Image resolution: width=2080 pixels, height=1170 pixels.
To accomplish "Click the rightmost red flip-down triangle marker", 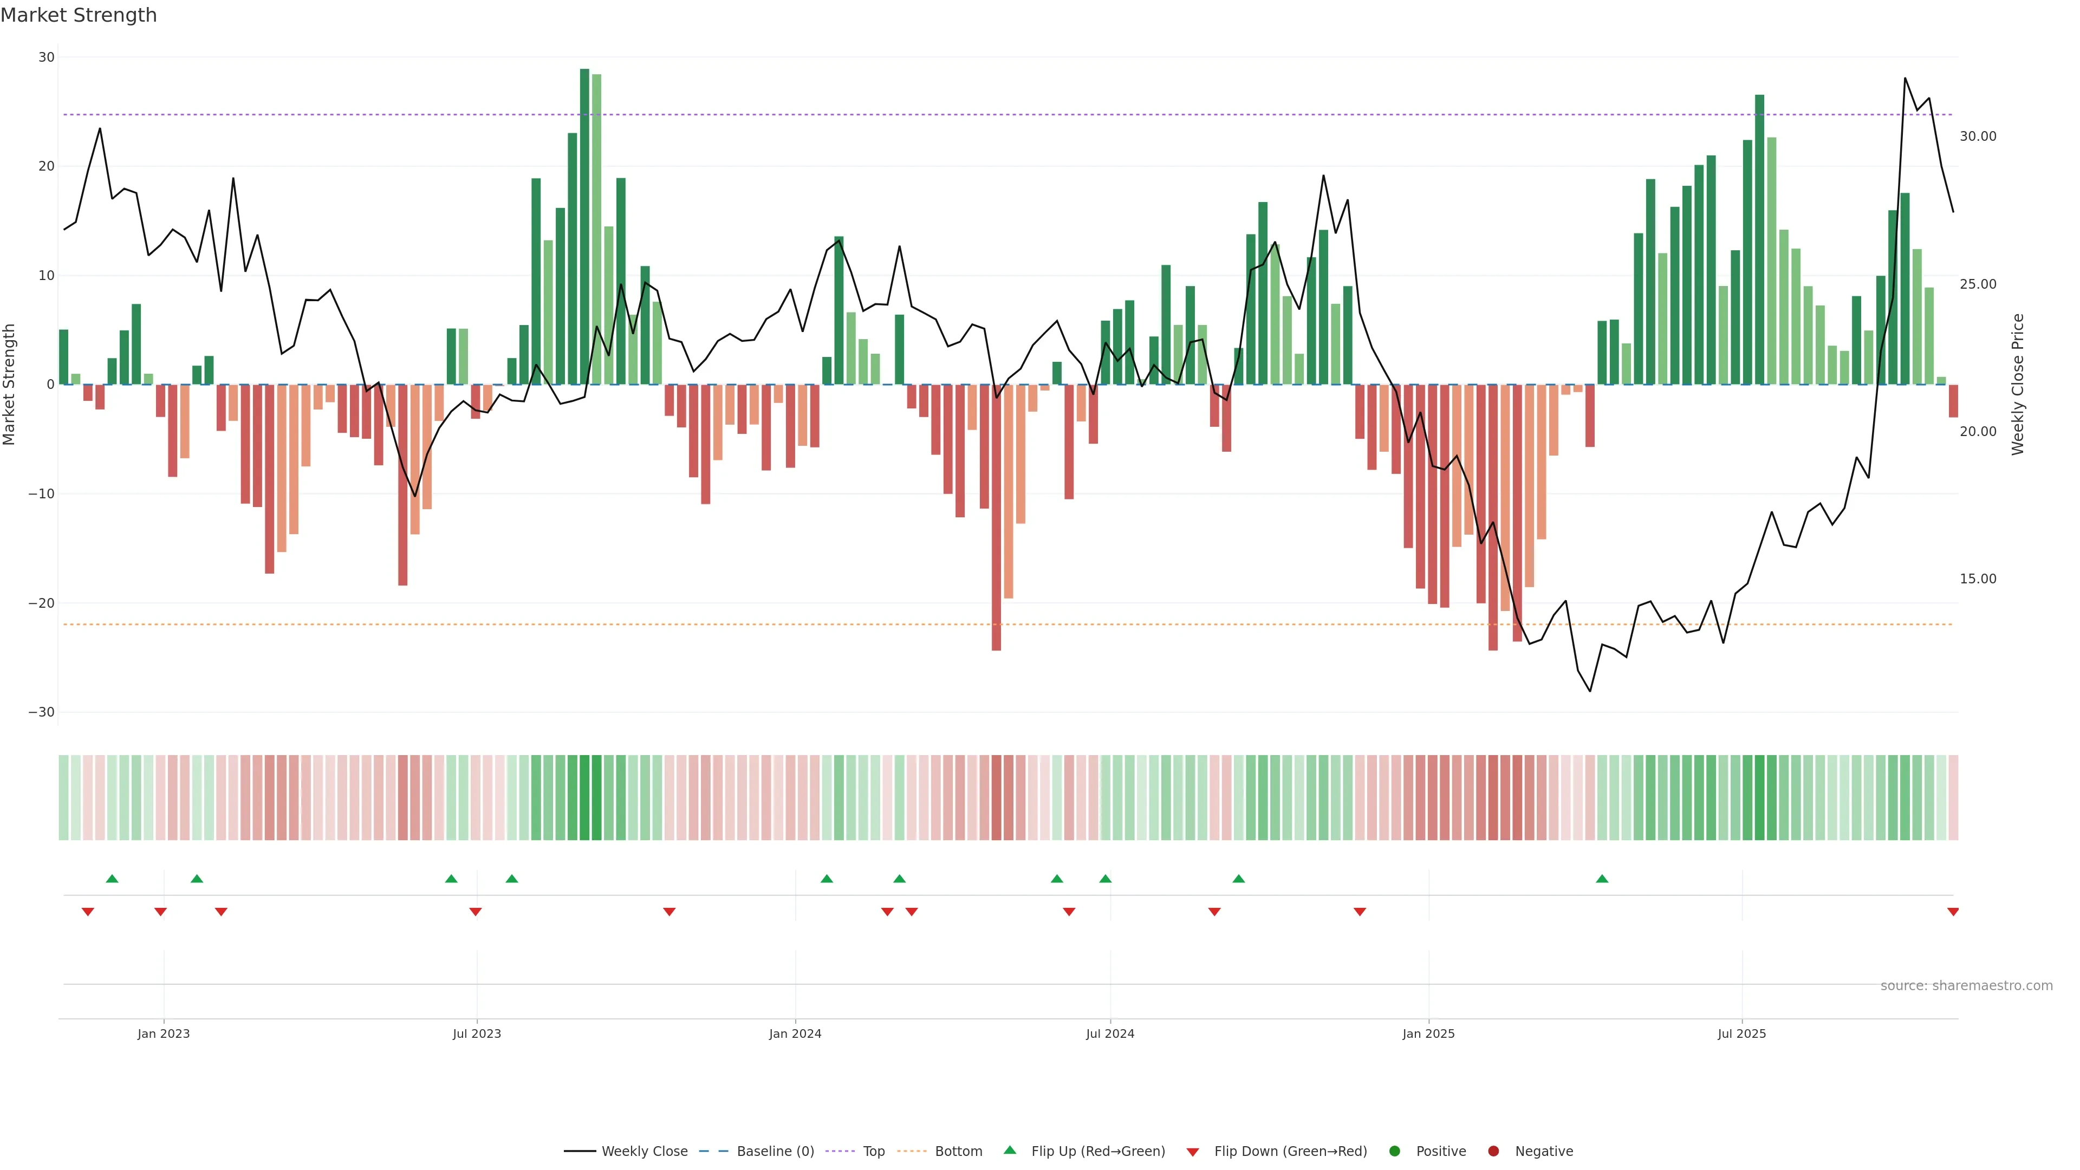I will (x=1952, y=912).
